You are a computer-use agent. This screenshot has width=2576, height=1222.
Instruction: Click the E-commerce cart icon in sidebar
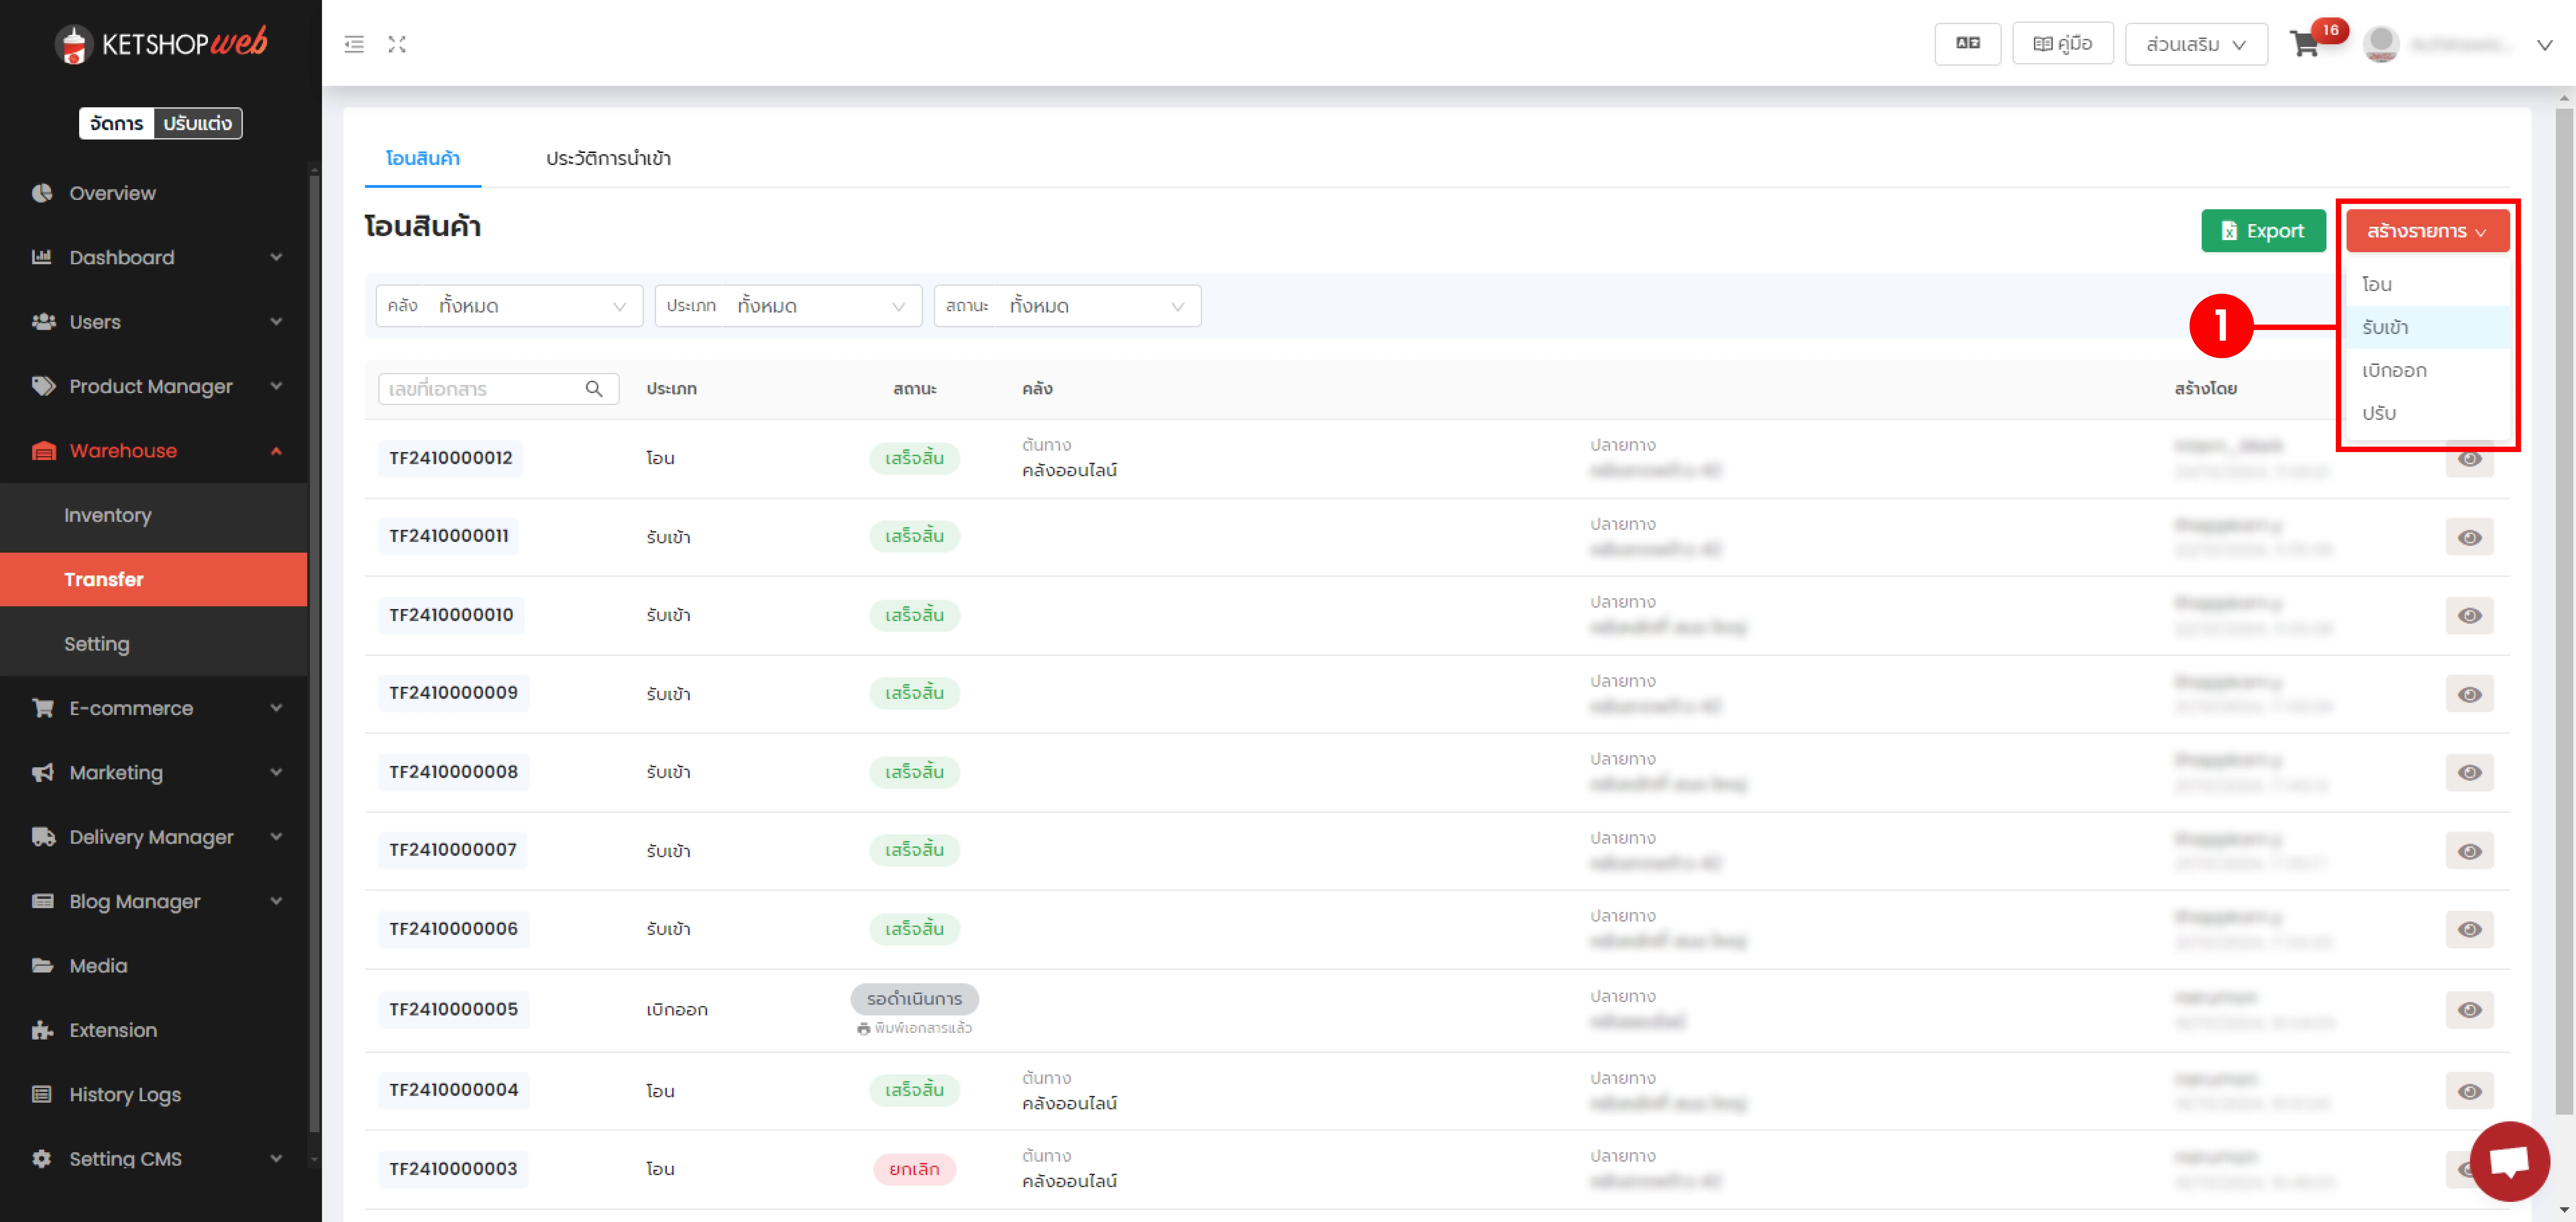tap(43, 708)
